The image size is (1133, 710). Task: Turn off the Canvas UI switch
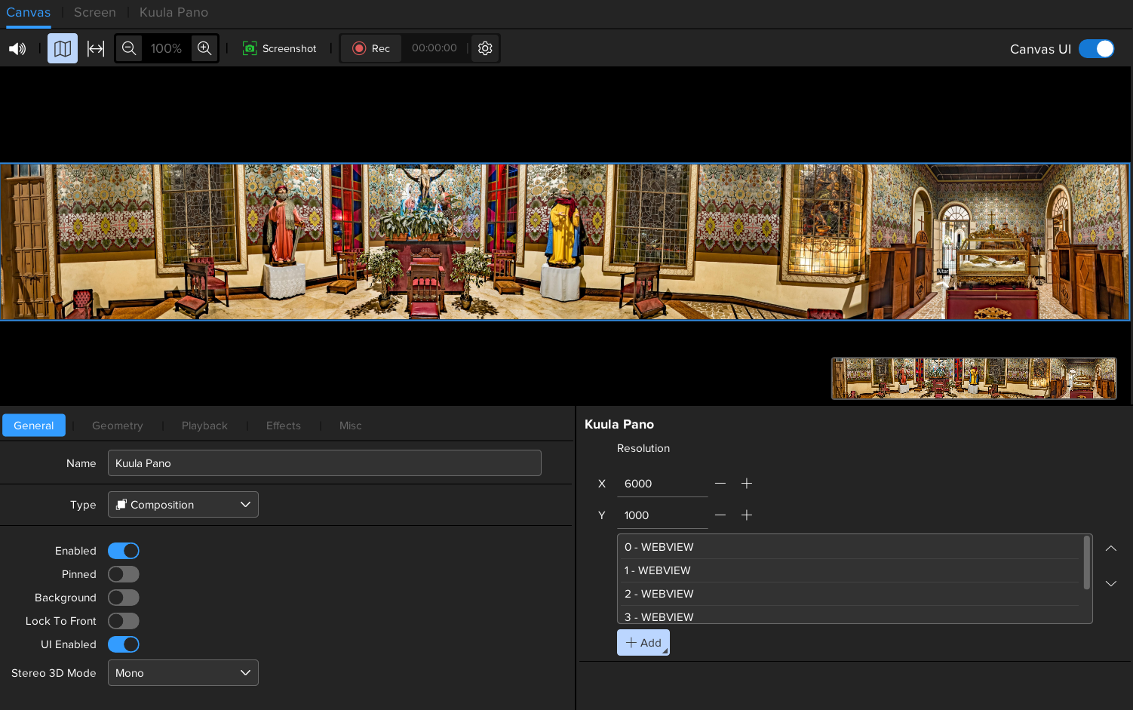(1096, 48)
